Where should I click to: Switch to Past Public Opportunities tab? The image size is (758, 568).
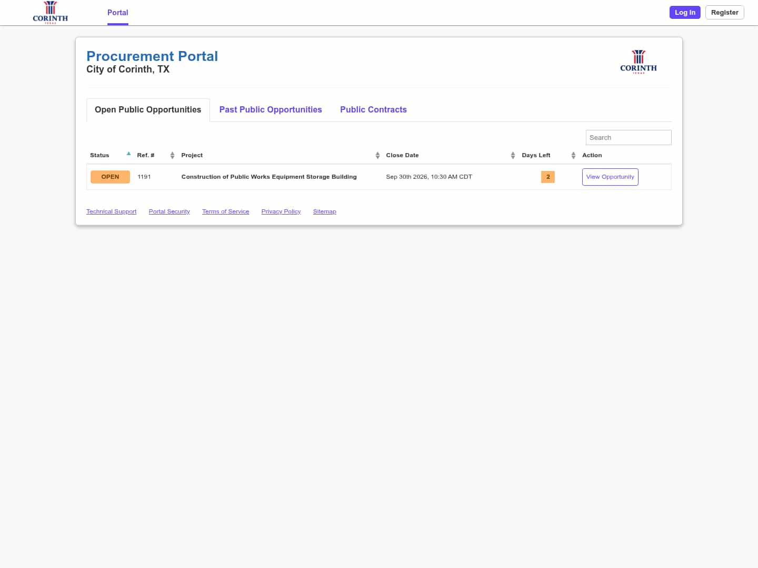tap(271, 110)
